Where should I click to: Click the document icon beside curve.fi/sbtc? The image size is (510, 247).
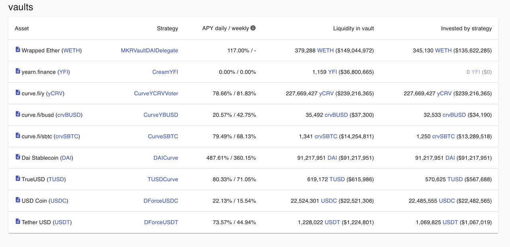click(18, 136)
